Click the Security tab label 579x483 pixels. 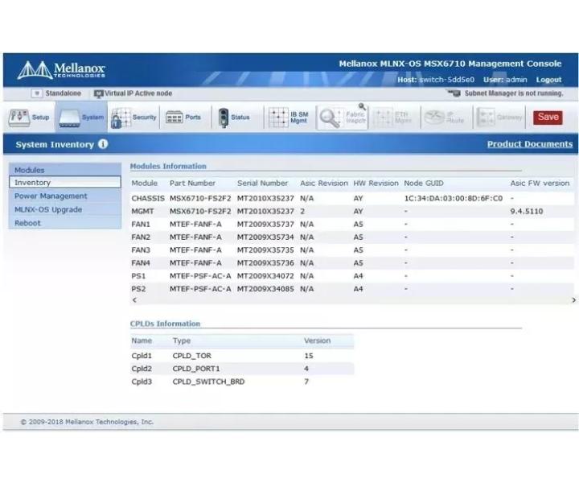pos(144,118)
